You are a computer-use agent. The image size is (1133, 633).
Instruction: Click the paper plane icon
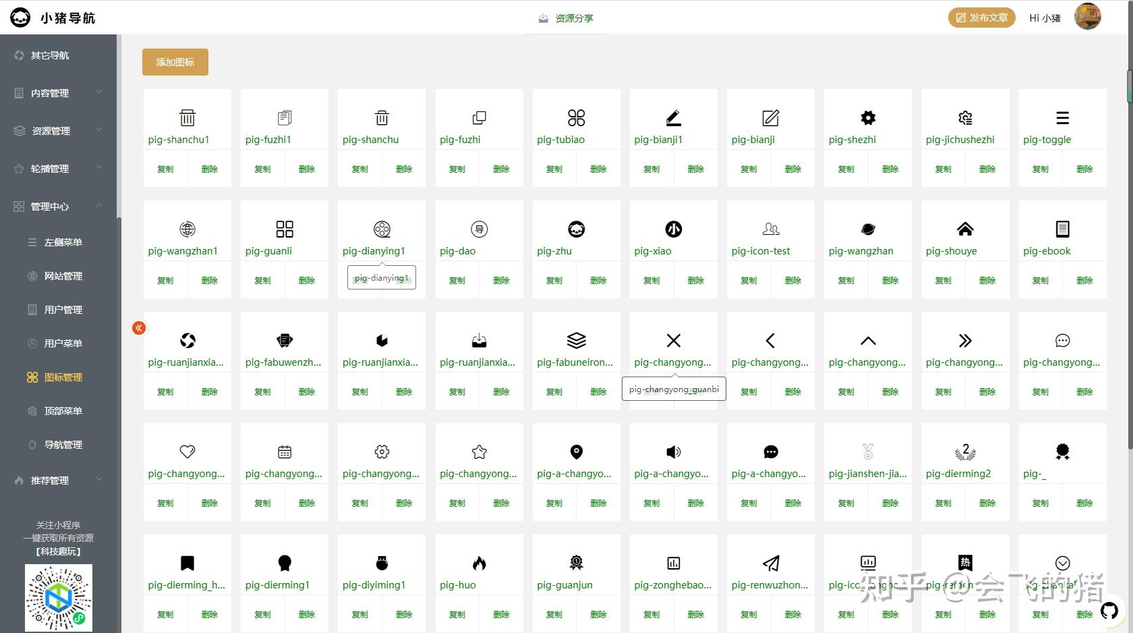click(x=771, y=563)
